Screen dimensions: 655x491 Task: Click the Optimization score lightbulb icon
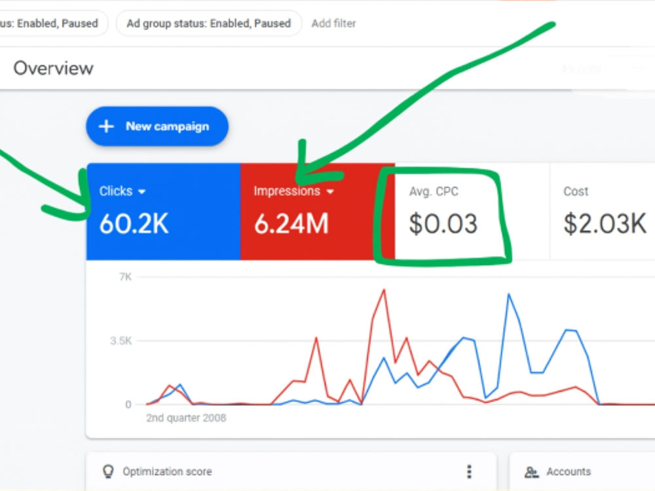point(108,471)
